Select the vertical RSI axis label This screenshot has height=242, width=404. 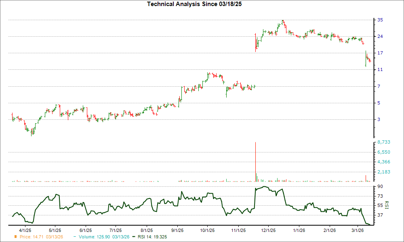click(387, 205)
